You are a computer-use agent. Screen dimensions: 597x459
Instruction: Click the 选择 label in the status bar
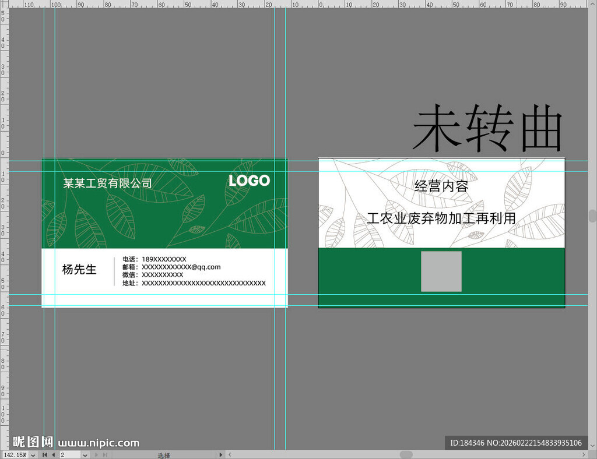(165, 455)
